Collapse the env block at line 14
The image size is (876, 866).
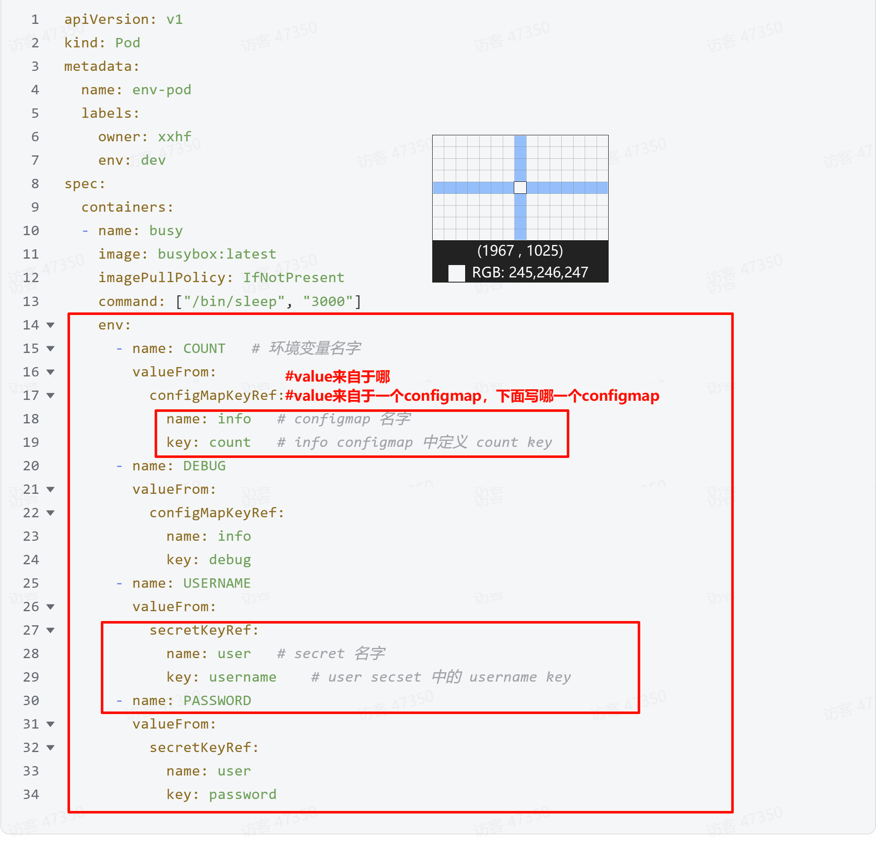tap(51, 325)
